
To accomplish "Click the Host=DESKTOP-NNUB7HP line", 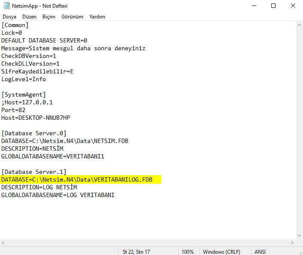I will tap(36, 118).
